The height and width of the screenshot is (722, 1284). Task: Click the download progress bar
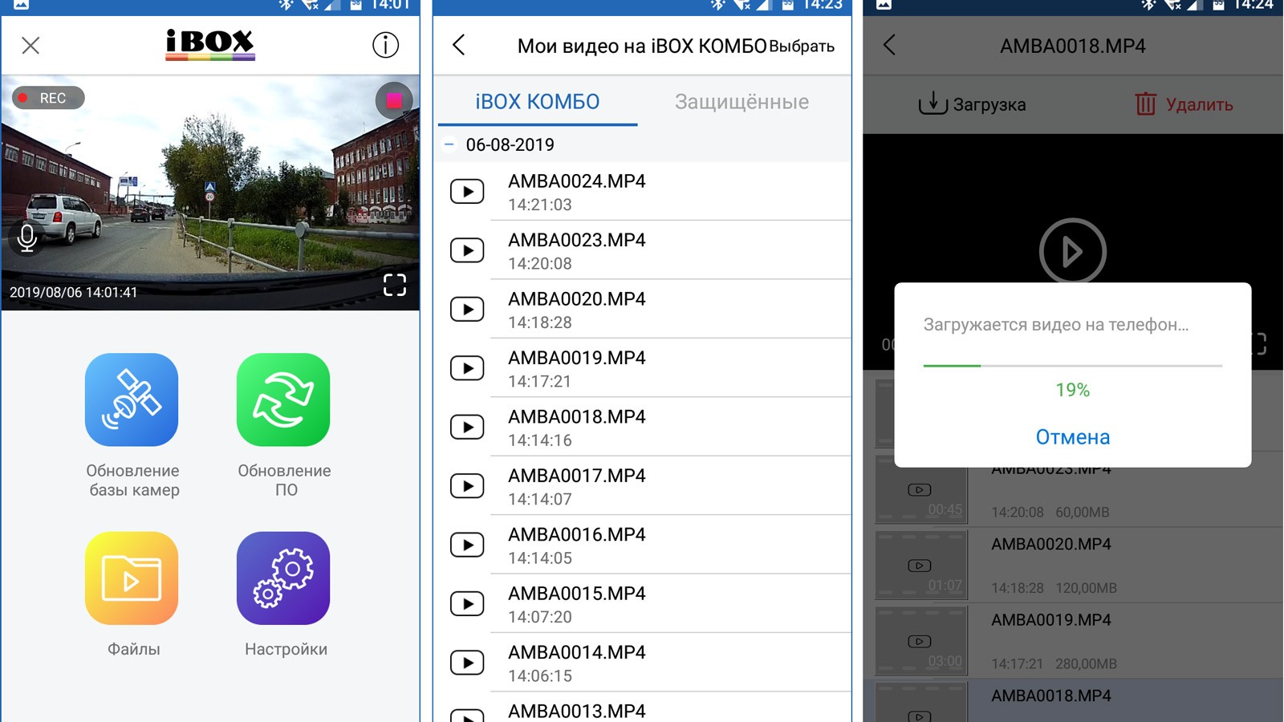point(1073,366)
